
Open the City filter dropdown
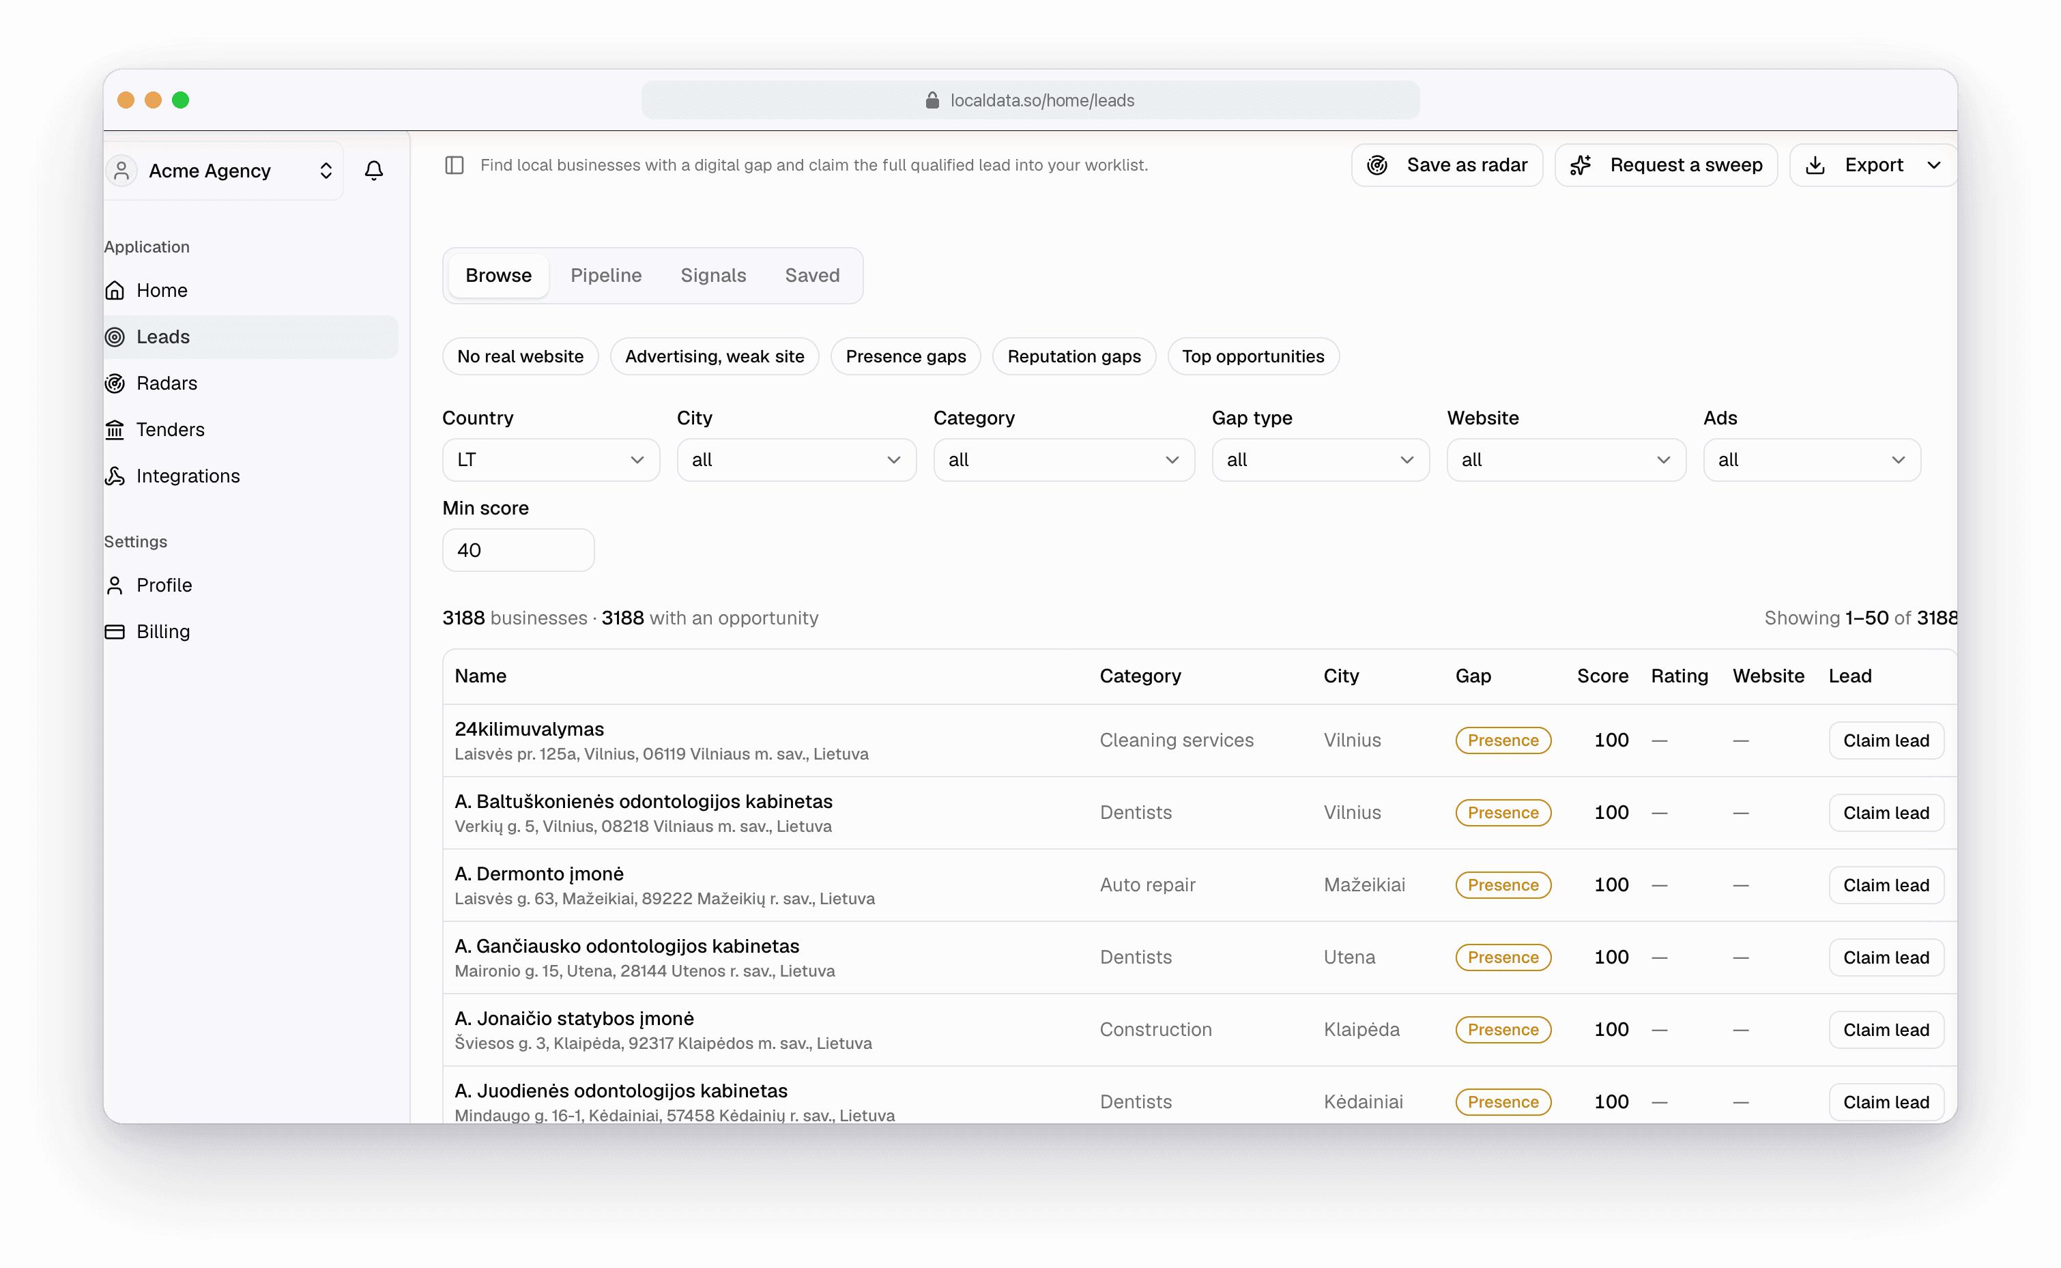pyautogui.click(x=796, y=459)
